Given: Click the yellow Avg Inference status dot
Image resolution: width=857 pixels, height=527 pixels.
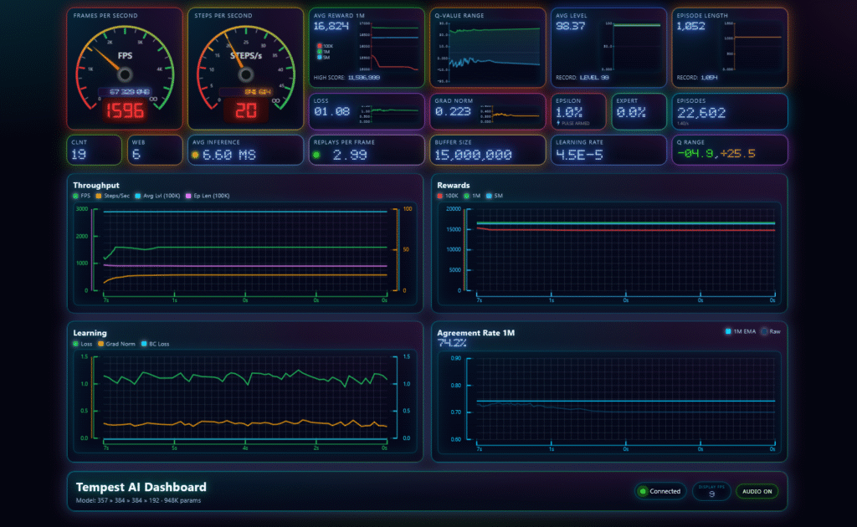Looking at the screenshot, I should click(195, 155).
